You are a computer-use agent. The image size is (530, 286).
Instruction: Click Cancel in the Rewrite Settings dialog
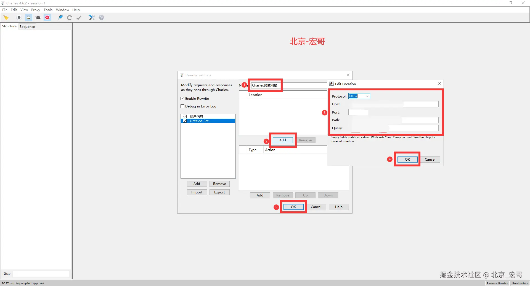316,207
